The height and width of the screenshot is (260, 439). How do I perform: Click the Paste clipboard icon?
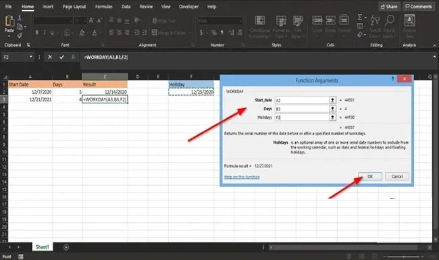tap(9, 21)
